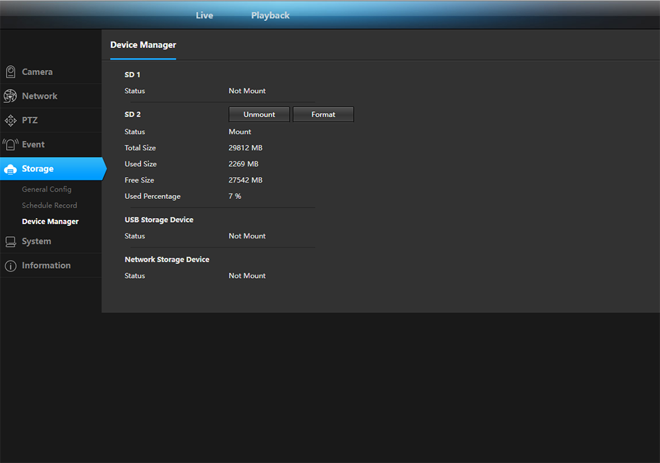
Task: Click the Event alarm bell icon
Action: (x=11, y=144)
